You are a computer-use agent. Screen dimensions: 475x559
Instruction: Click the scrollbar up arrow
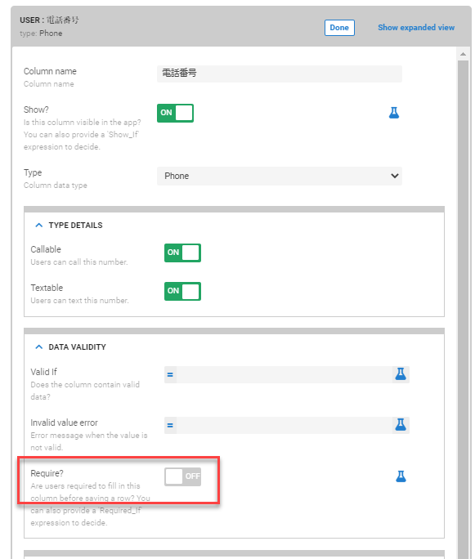463,54
